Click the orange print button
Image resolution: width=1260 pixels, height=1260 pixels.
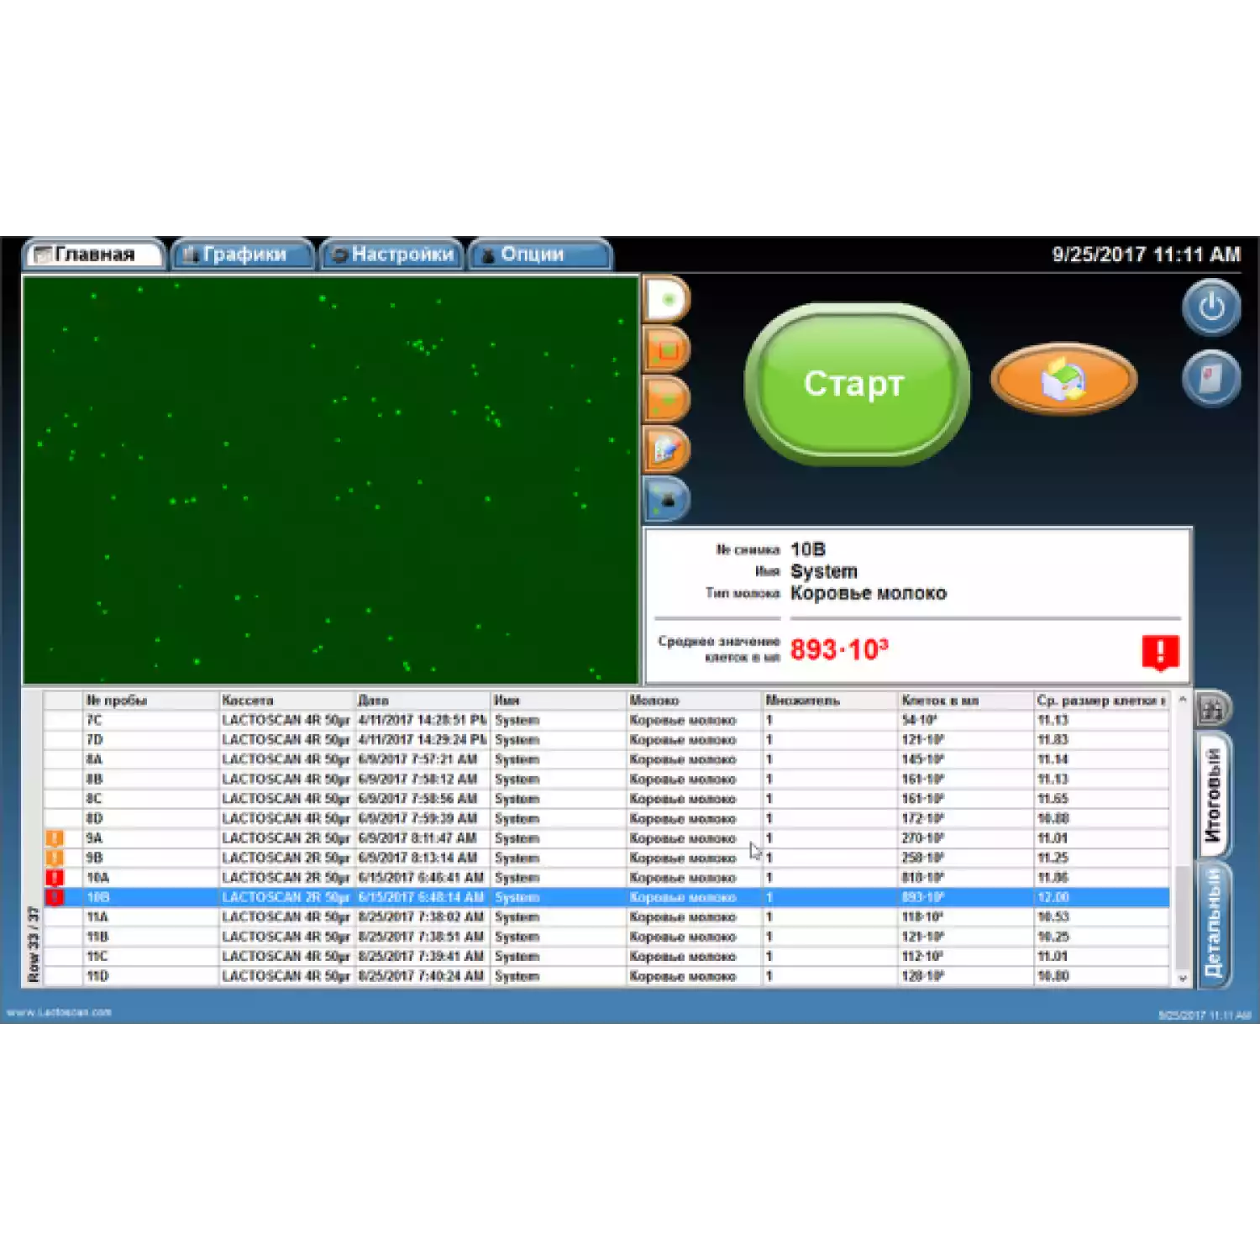[1063, 379]
